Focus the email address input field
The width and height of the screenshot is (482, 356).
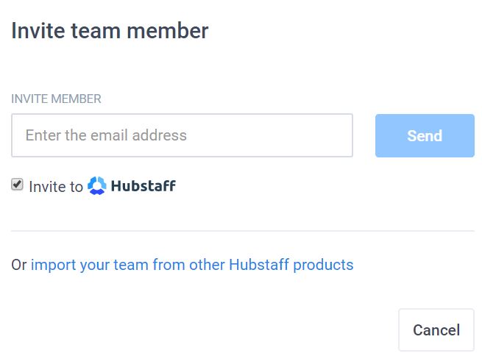tap(182, 135)
